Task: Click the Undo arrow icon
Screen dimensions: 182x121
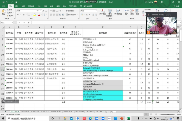Action: pyautogui.click(x=7, y=2)
